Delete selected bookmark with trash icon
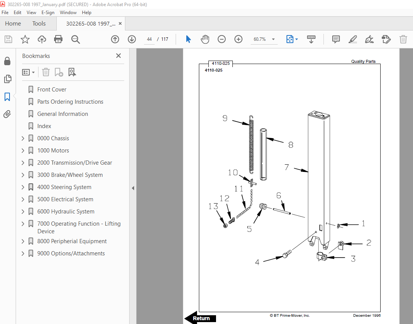Image resolution: width=413 pixels, height=324 pixels. (x=46, y=72)
